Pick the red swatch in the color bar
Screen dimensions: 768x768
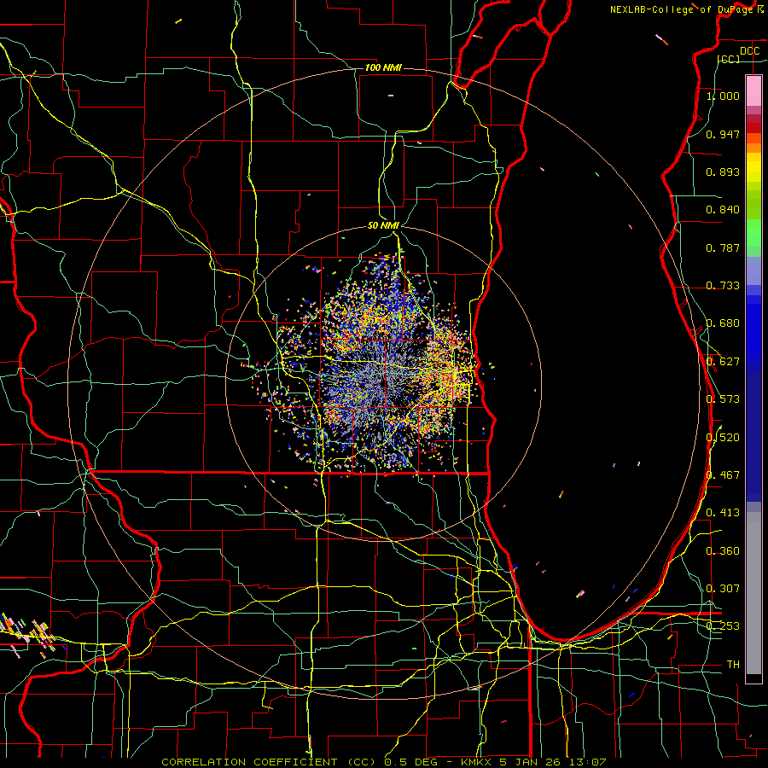point(753,128)
